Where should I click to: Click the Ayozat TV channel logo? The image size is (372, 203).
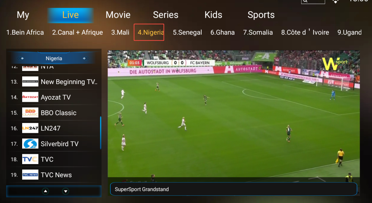(x=30, y=97)
